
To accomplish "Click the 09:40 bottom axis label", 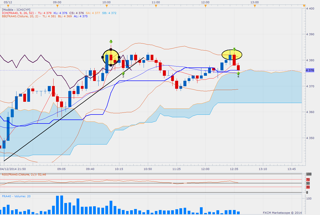I will coord(90,169).
